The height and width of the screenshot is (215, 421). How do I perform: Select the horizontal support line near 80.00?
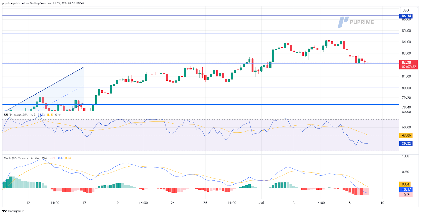coord(201,87)
